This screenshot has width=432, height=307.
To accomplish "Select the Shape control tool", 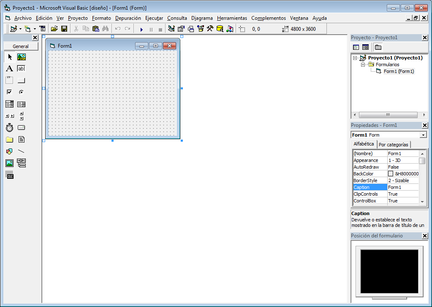I will point(10,151).
